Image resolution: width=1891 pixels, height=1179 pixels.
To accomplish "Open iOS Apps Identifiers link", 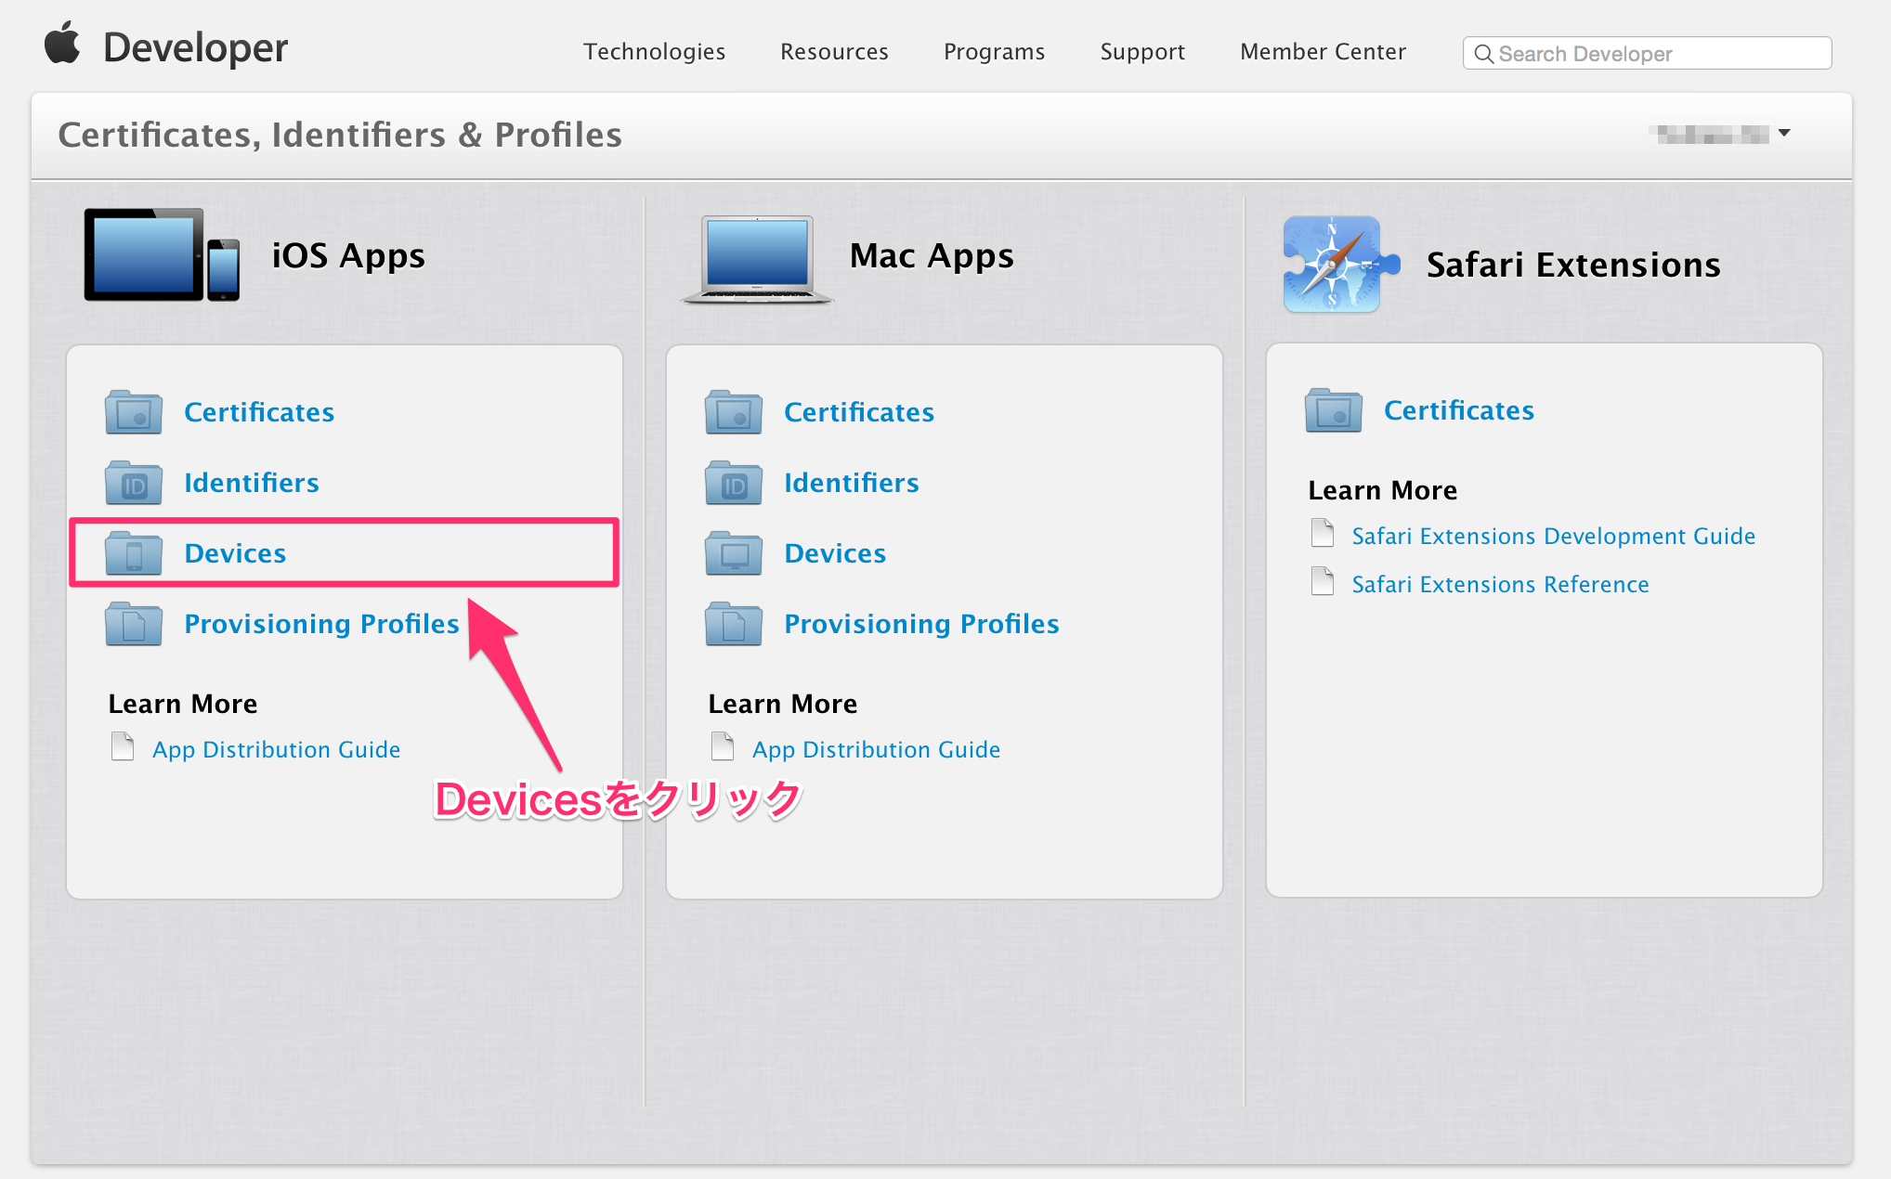I will coord(252,482).
